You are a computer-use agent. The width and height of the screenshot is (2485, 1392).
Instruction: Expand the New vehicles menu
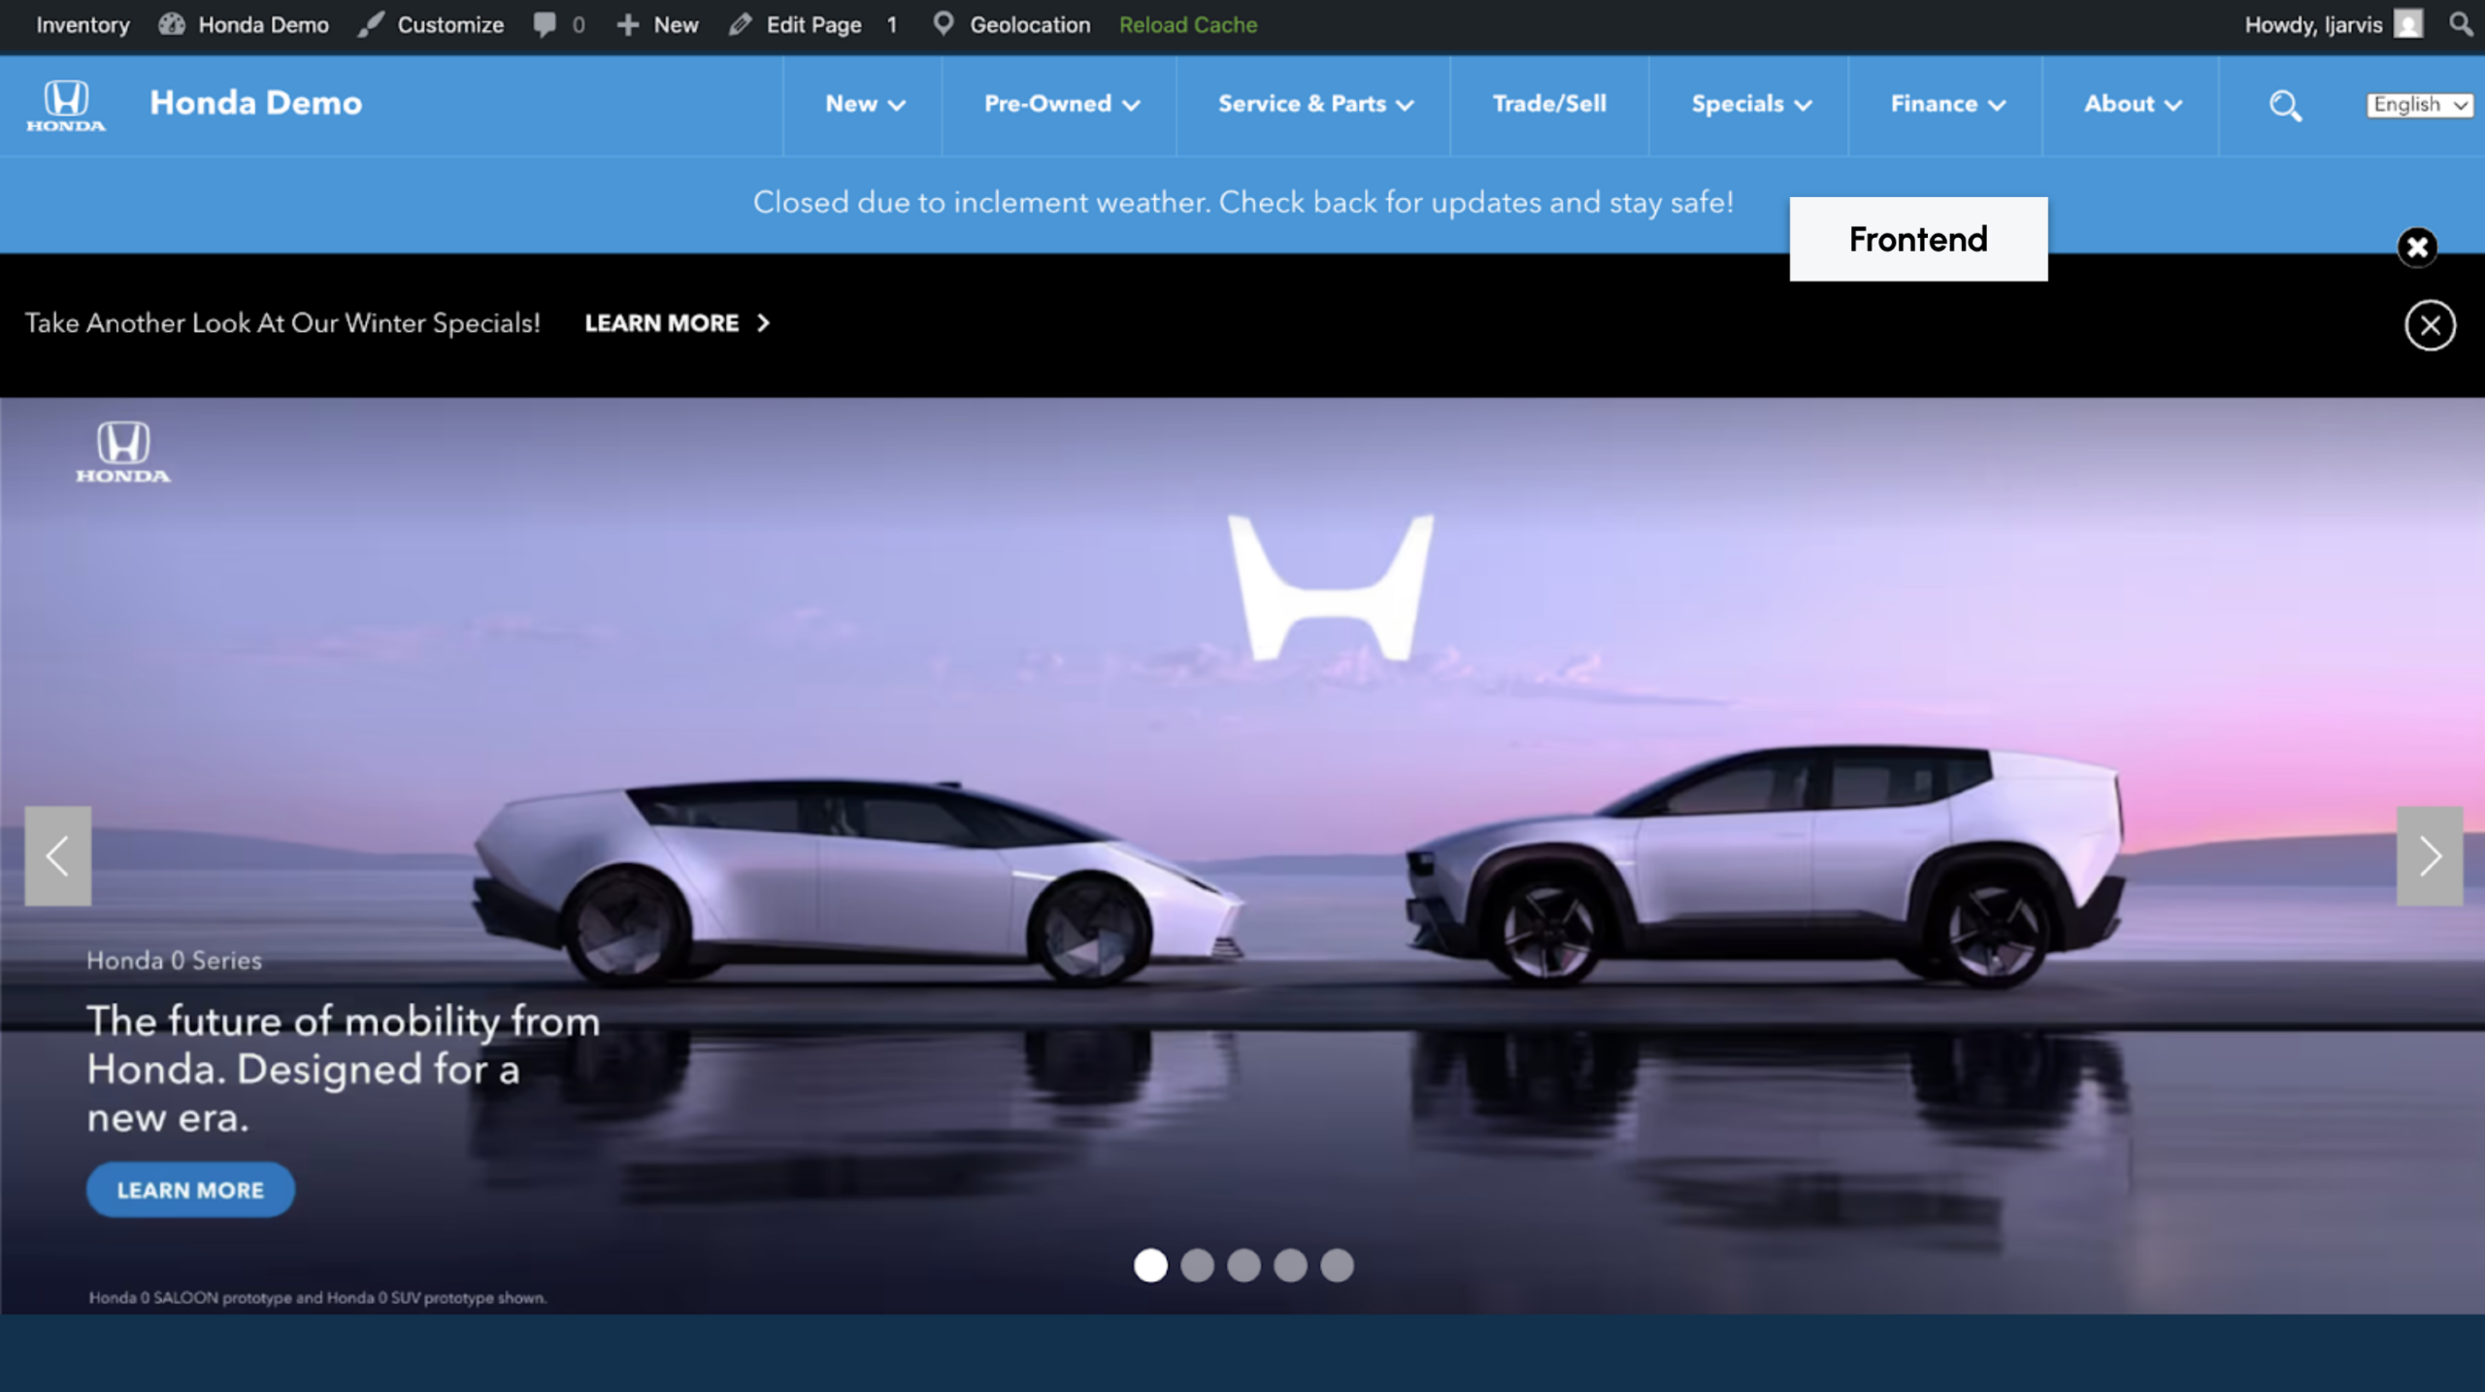coord(864,104)
